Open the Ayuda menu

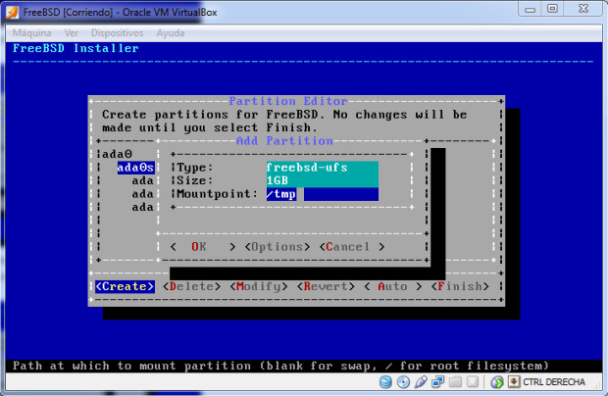point(171,33)
